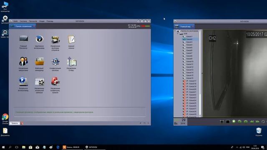Open user account management icon

[23, 61]
